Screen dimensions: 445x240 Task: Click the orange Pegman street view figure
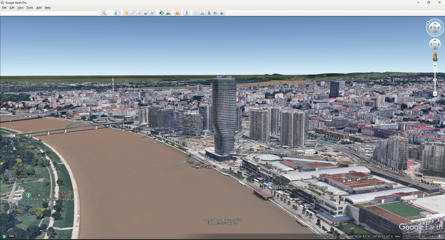tap(435, 57)
